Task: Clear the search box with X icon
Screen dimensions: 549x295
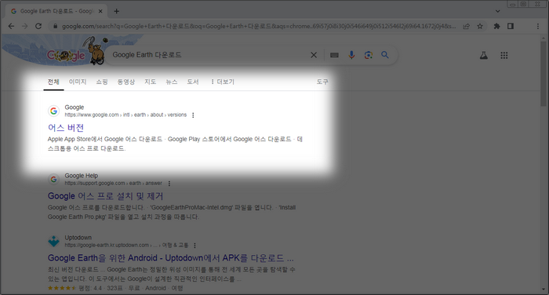Action: tap(314, 55)
